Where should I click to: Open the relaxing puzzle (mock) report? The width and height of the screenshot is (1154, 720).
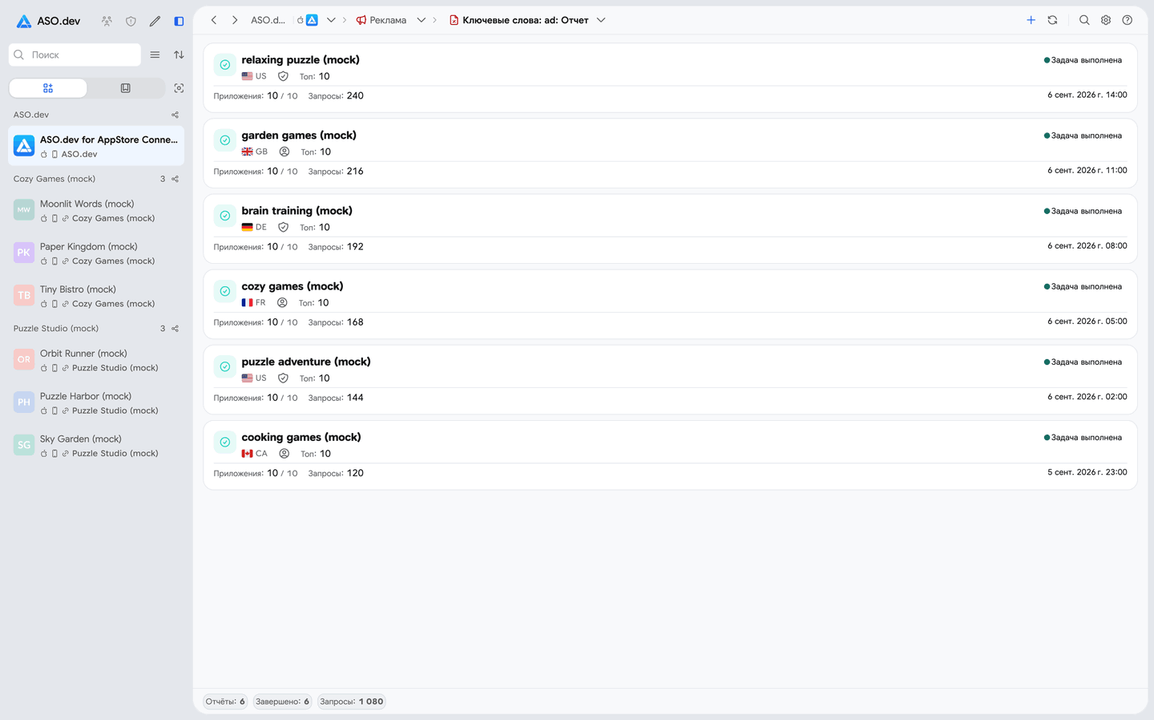[670, 78]
